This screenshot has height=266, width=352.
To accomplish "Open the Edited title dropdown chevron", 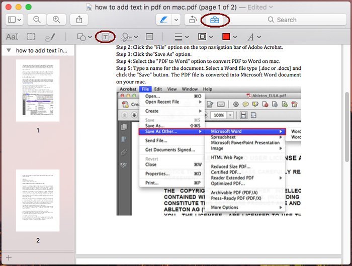I will [x=271, y=7].
